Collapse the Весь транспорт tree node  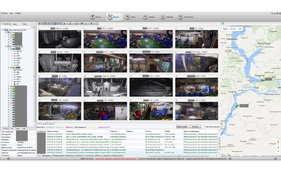2,30
